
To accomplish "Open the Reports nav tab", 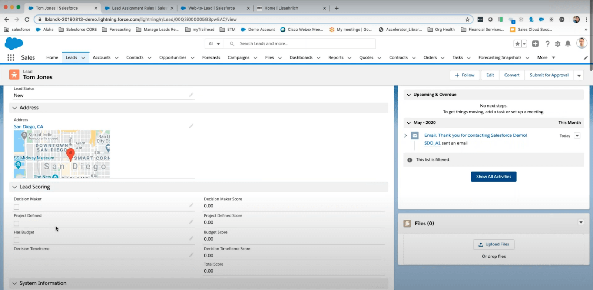I will (x=336, y=57).
